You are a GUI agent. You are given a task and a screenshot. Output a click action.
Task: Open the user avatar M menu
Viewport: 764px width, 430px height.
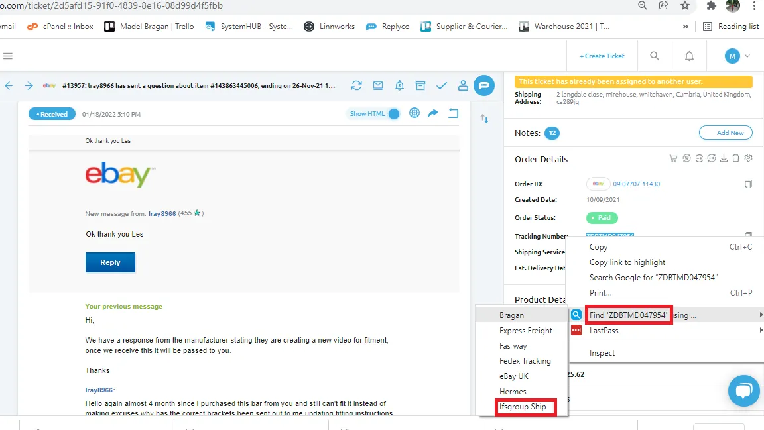[737, 56]
